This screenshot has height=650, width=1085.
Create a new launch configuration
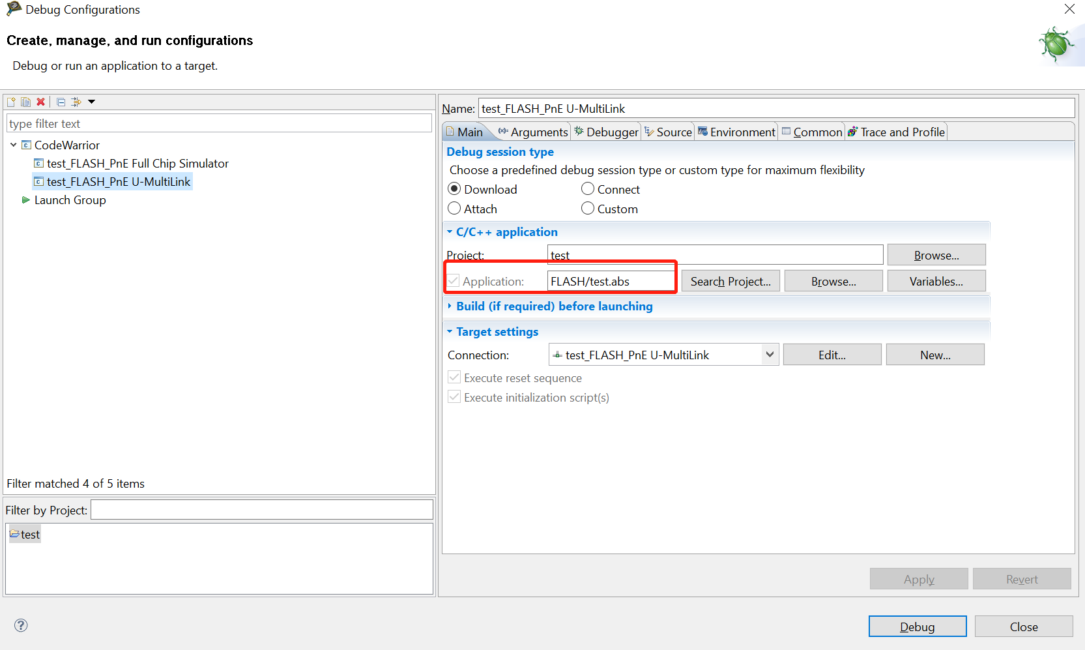[x=10, y=102]
